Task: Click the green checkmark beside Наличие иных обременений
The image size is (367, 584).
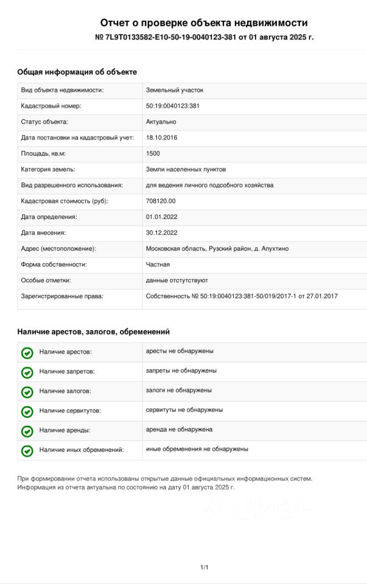Action: tap(27, 451)
